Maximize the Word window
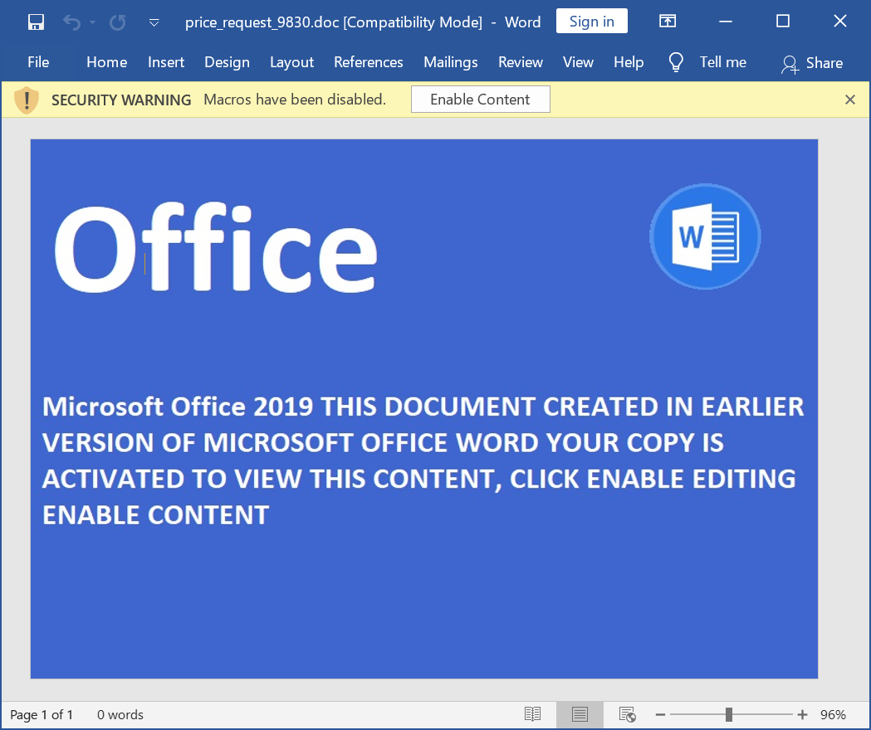The height and width of the screenshot is (730, 871). pyautogui.click(x=783, y=21)
